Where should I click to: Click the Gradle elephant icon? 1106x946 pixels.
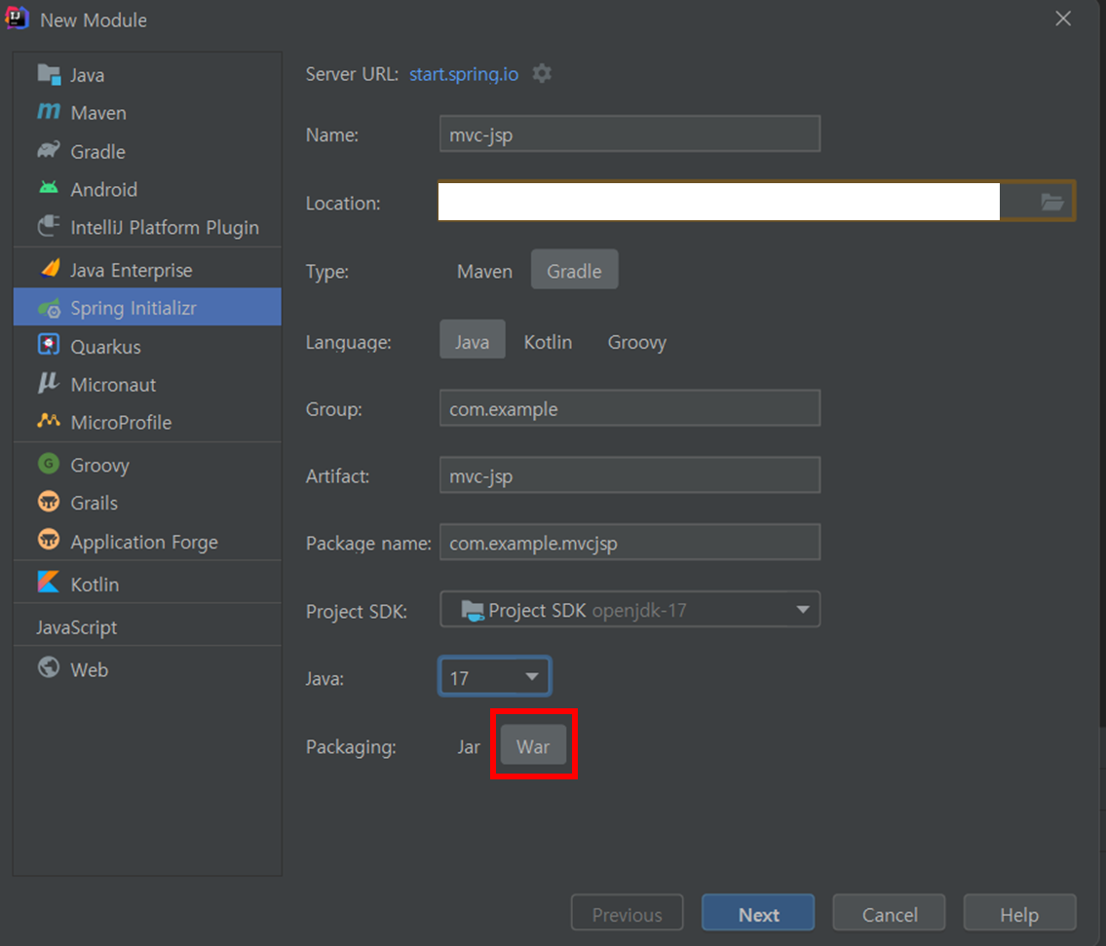coord(49,150)
